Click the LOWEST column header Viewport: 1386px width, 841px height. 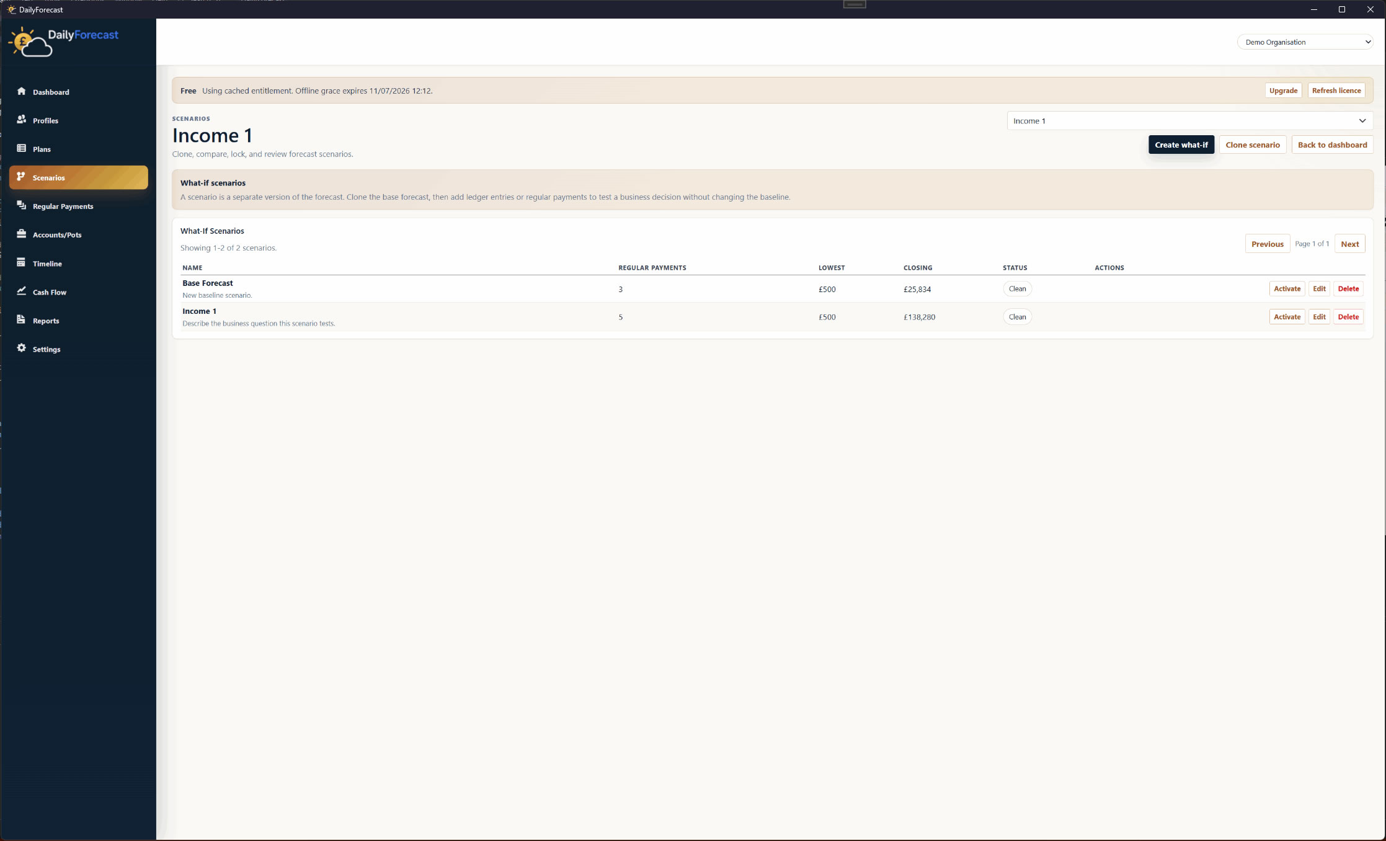832,268
